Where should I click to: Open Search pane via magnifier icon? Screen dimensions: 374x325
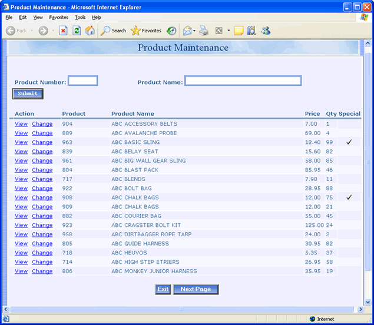105,31
